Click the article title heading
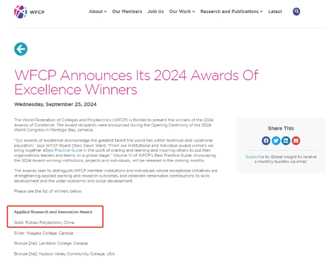332x276 pixels. [x=136, y=82]
